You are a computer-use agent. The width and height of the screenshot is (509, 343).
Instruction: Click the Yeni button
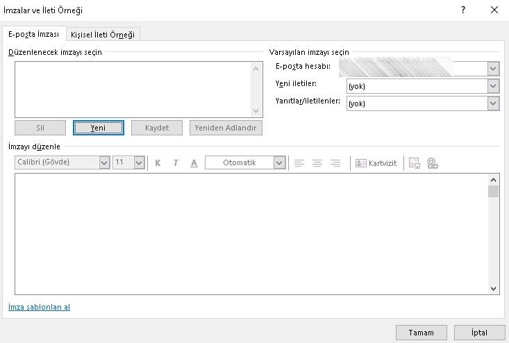(x=99, y=128)
